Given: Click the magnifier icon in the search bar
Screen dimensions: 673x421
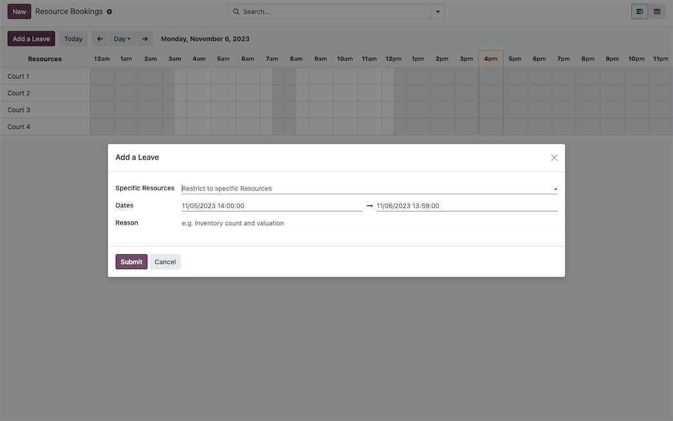Looking at the screenshot, I should (x=236, y=12).
